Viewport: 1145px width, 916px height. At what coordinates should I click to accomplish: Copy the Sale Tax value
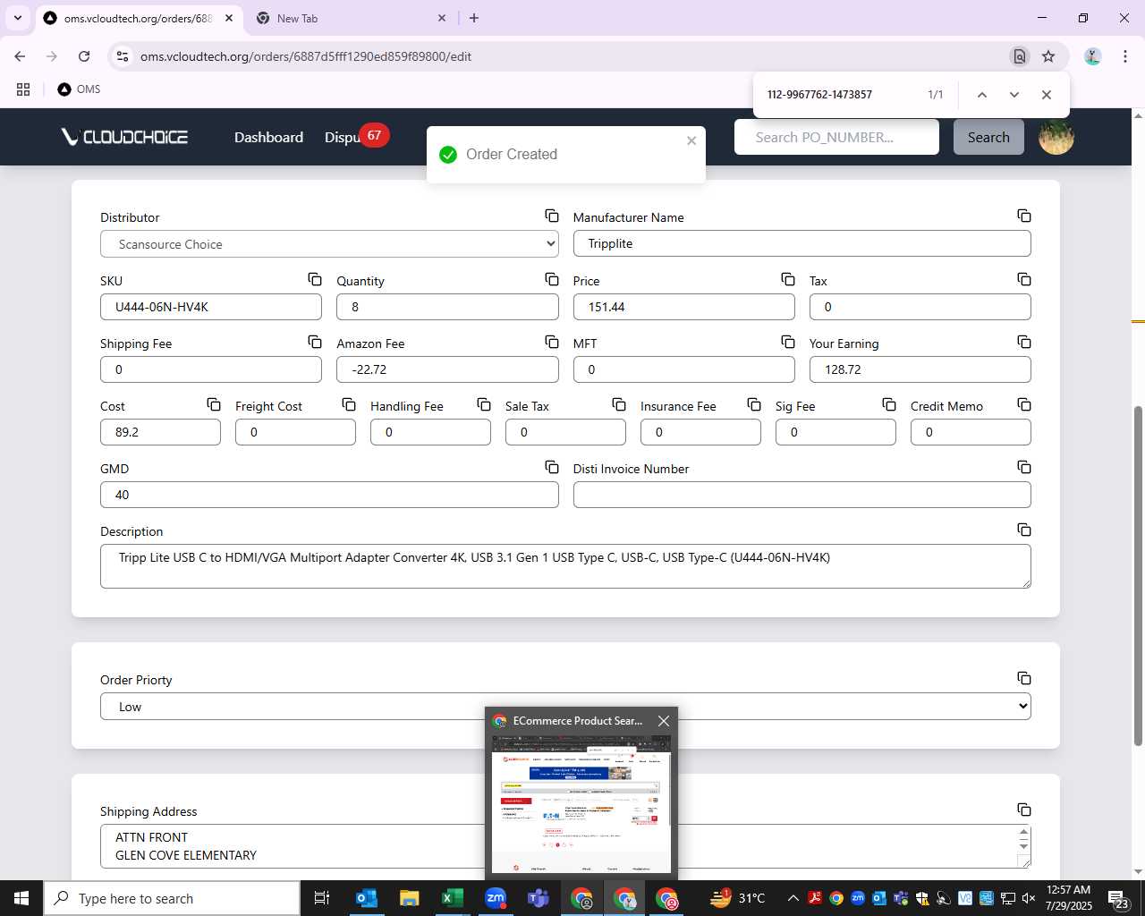pyautogui.click(x=619, y=405)
